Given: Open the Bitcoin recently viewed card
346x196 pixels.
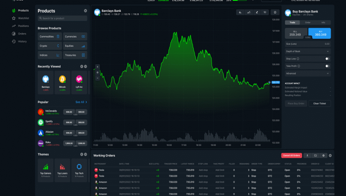Looking at the screenshot, I should pos(62,83).
